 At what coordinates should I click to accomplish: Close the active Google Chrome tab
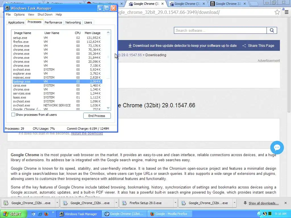click(162, 4)
